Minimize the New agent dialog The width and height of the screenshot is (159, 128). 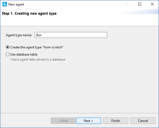point(127,4)
